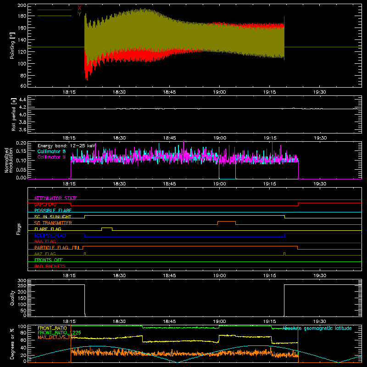This screenshot has width=367, height=367.
Task: Select 'Energy band: 12-25 keV' text
Action: (x=67, y=146)
